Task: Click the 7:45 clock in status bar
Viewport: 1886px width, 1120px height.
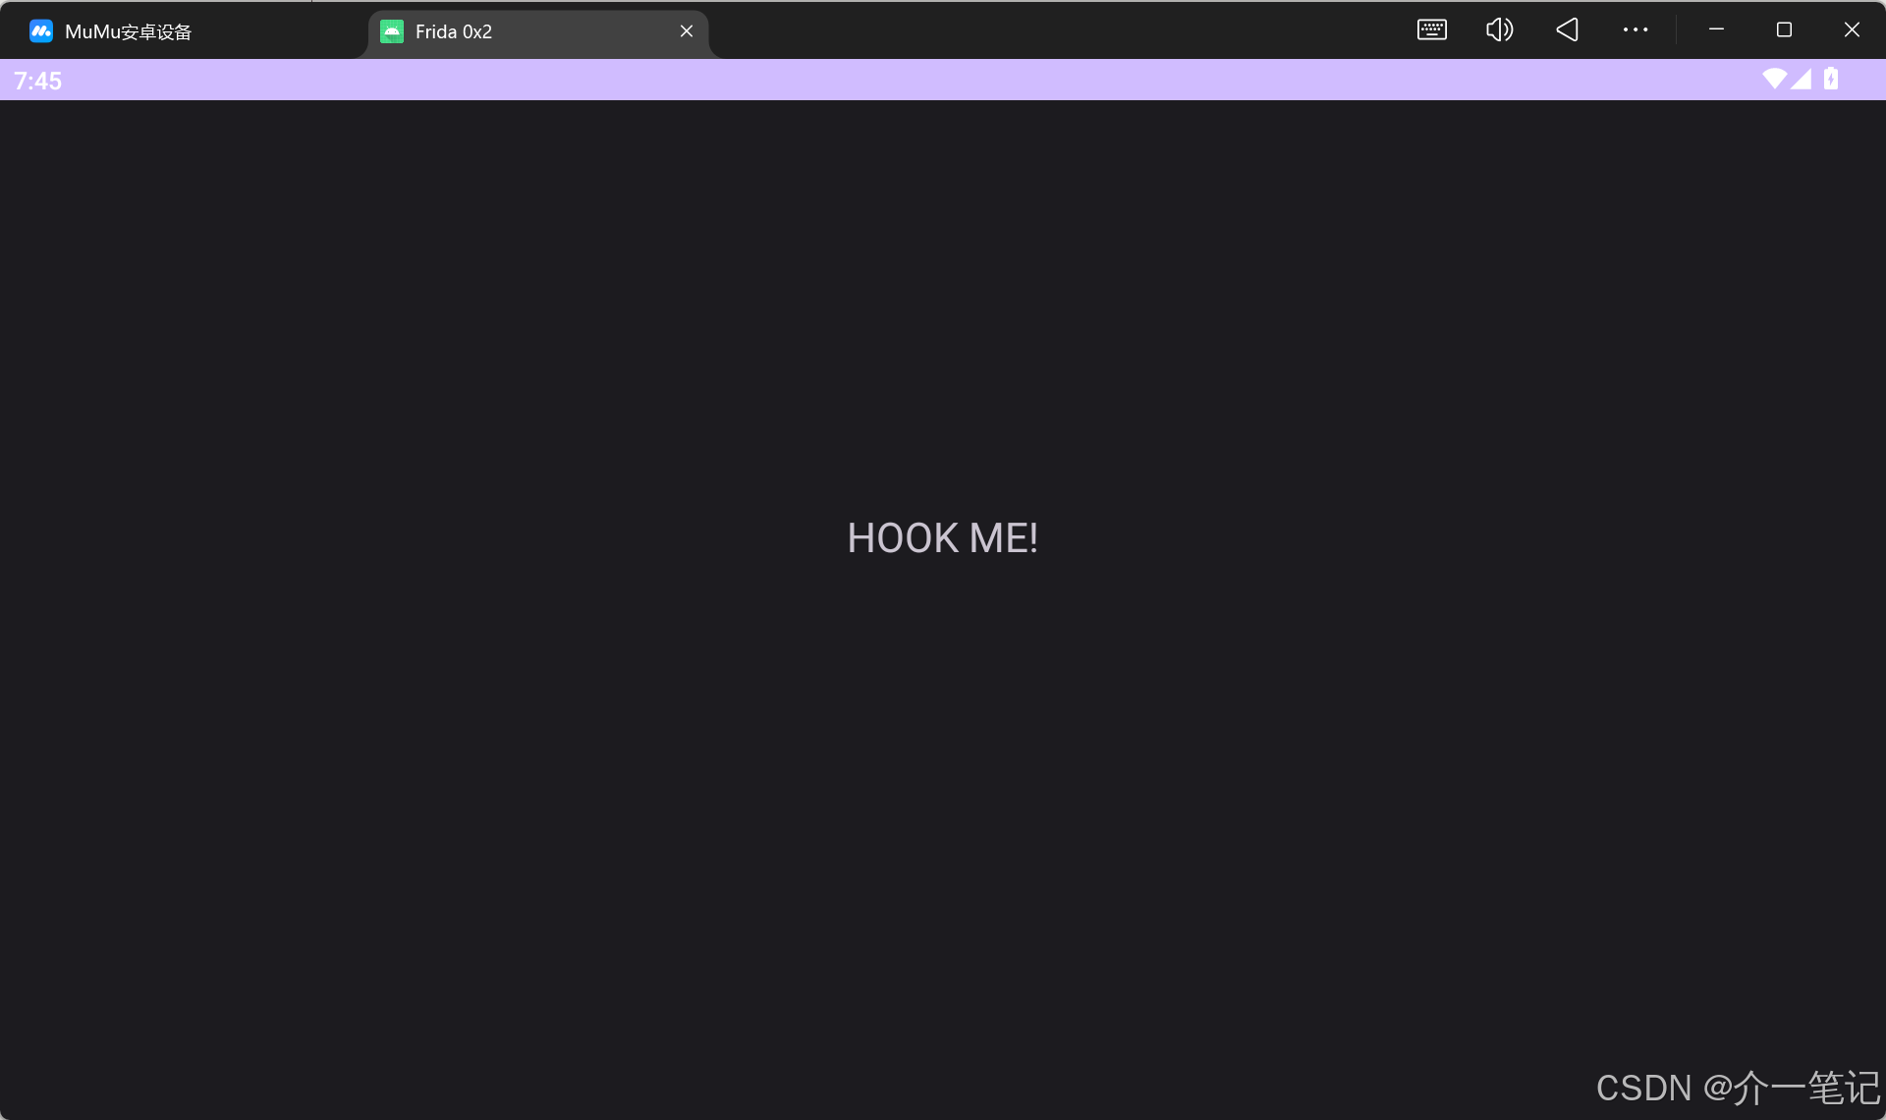Action: pos(38,82)
